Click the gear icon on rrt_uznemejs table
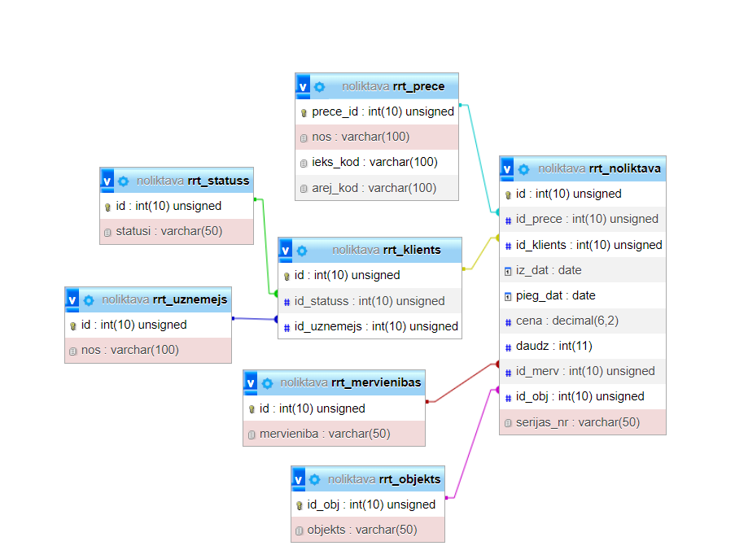 click(89, 299)
